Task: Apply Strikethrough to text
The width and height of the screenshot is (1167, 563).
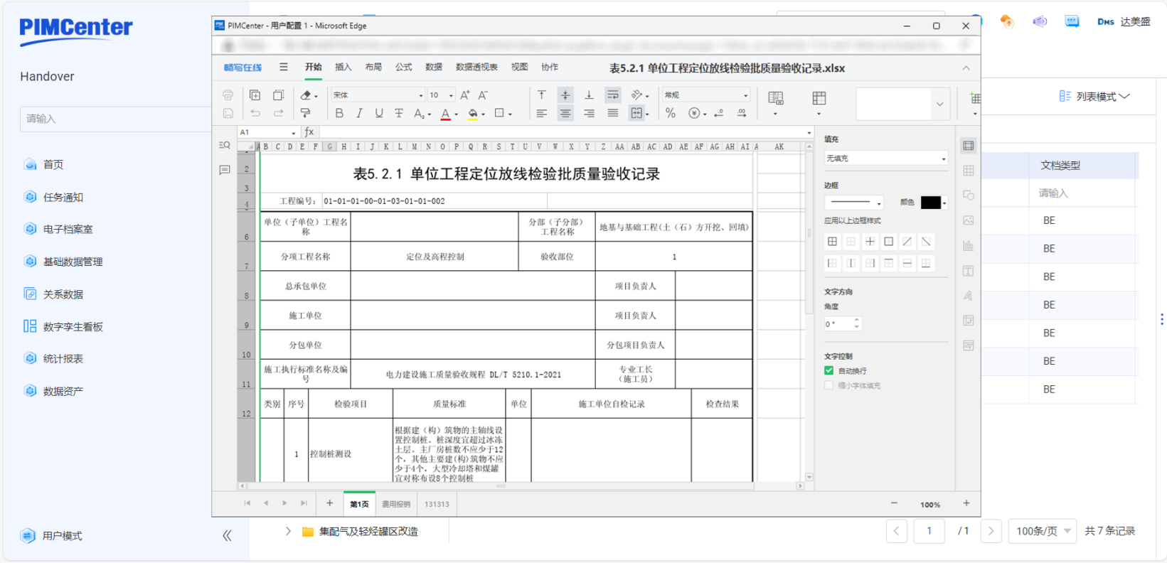Action: 399,113
